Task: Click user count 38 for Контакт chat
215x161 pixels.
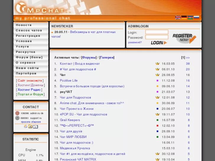Action: [188, 64]
